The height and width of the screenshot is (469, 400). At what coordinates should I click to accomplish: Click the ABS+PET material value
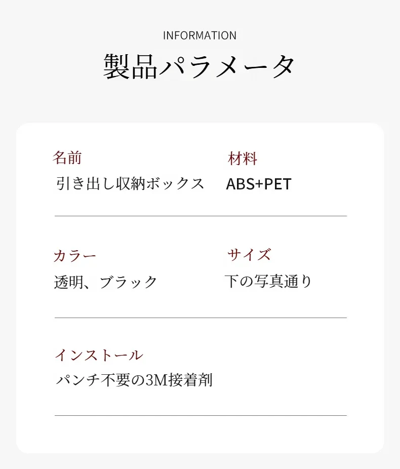coord(259,184)
